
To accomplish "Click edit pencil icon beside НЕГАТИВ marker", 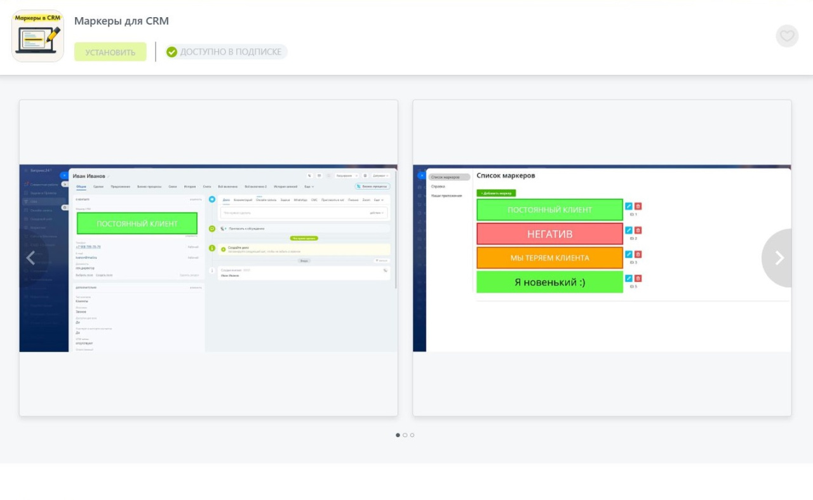I will click(x=629, y=230).
